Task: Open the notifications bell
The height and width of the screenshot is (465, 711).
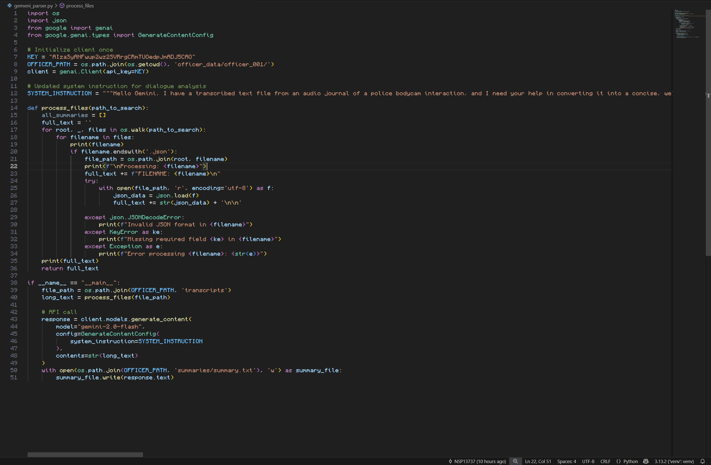Action: 703,461
